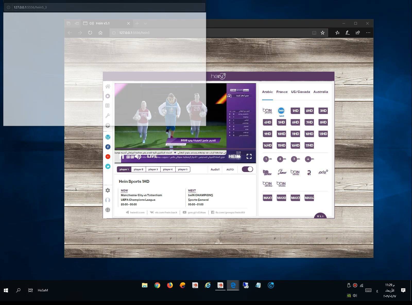Open File Explorer from the taskbar
The width and height of the screenshot is (412, 305).
pos(145,285)
